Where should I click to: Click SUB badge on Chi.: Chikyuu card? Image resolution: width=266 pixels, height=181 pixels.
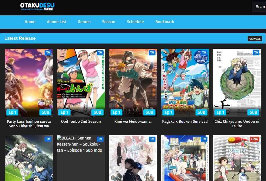tap(254, 112)
